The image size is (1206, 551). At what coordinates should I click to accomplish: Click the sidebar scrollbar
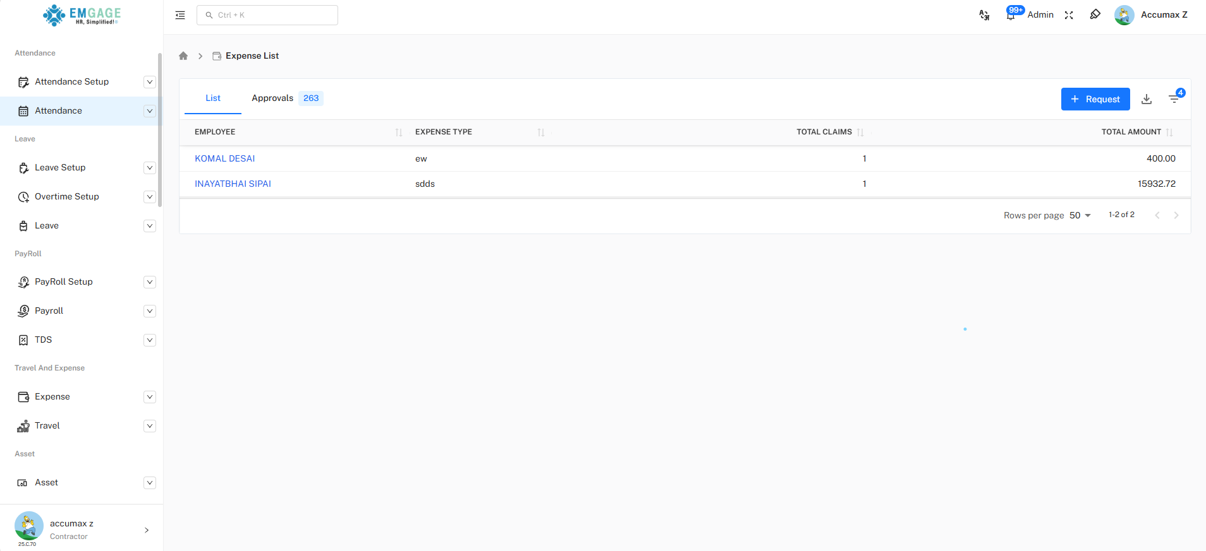160,130
